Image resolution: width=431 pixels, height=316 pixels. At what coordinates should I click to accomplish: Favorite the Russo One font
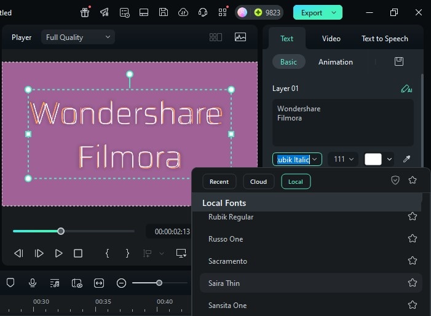click(413, 239)
